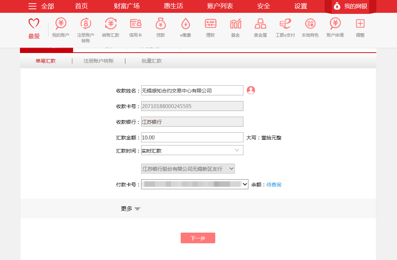Switch to 单笔汇款 tab
397x260 pixels.
[46, 61]
